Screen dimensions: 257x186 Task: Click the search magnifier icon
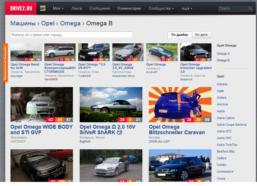[x=250, y=8]
